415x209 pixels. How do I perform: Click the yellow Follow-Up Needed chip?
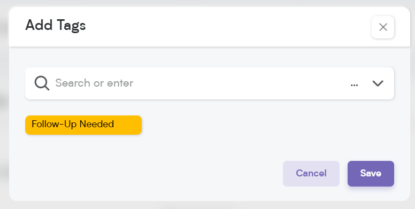click(x=83, y=125)
